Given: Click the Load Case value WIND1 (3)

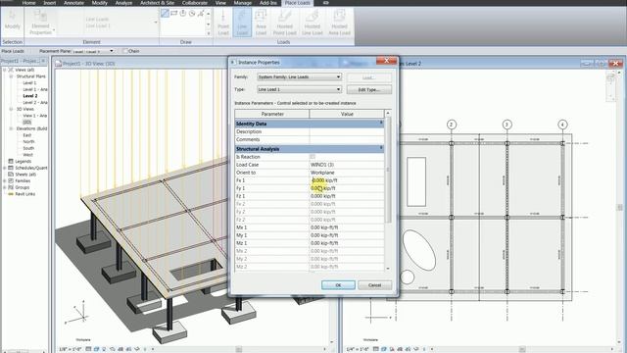Looking at the screenshot, I should point(347,165).
